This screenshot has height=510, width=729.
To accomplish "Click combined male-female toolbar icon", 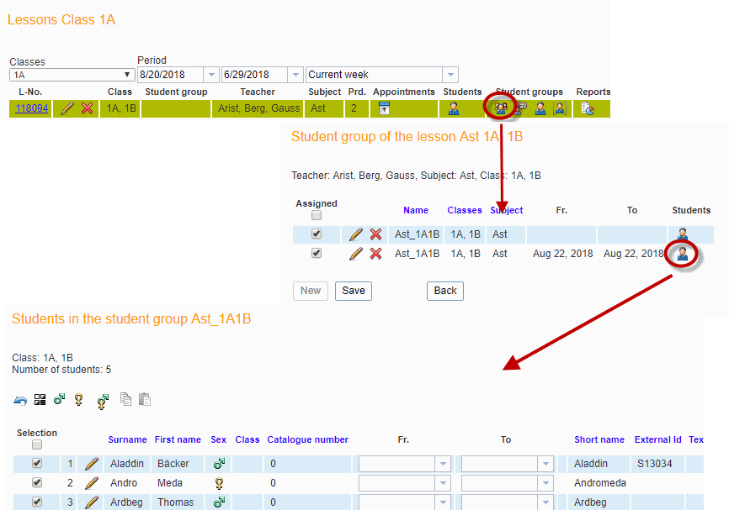I will (x=103, y=402).
